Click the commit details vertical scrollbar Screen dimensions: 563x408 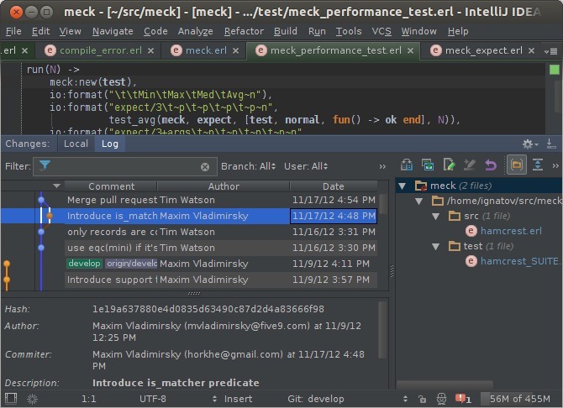coord(382,330)
